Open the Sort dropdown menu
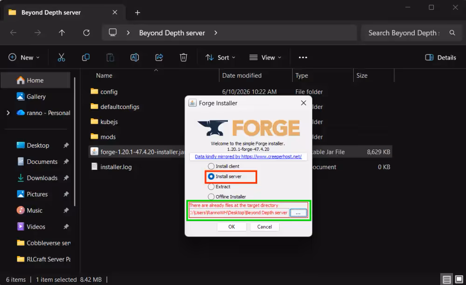This screenshot has width=466, height=285. tap(220, 57)
